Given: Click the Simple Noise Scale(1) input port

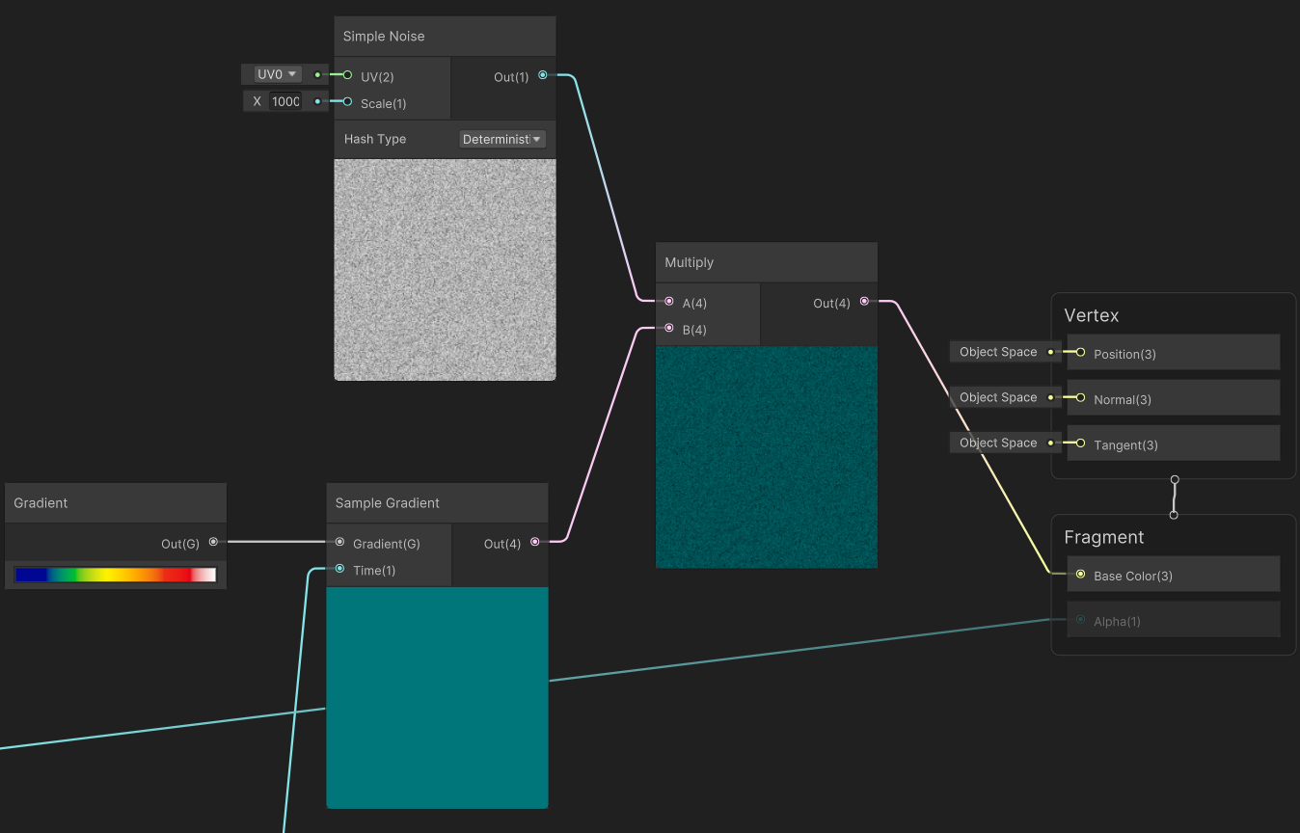Looking at the screenshot, I should (347, 101).
